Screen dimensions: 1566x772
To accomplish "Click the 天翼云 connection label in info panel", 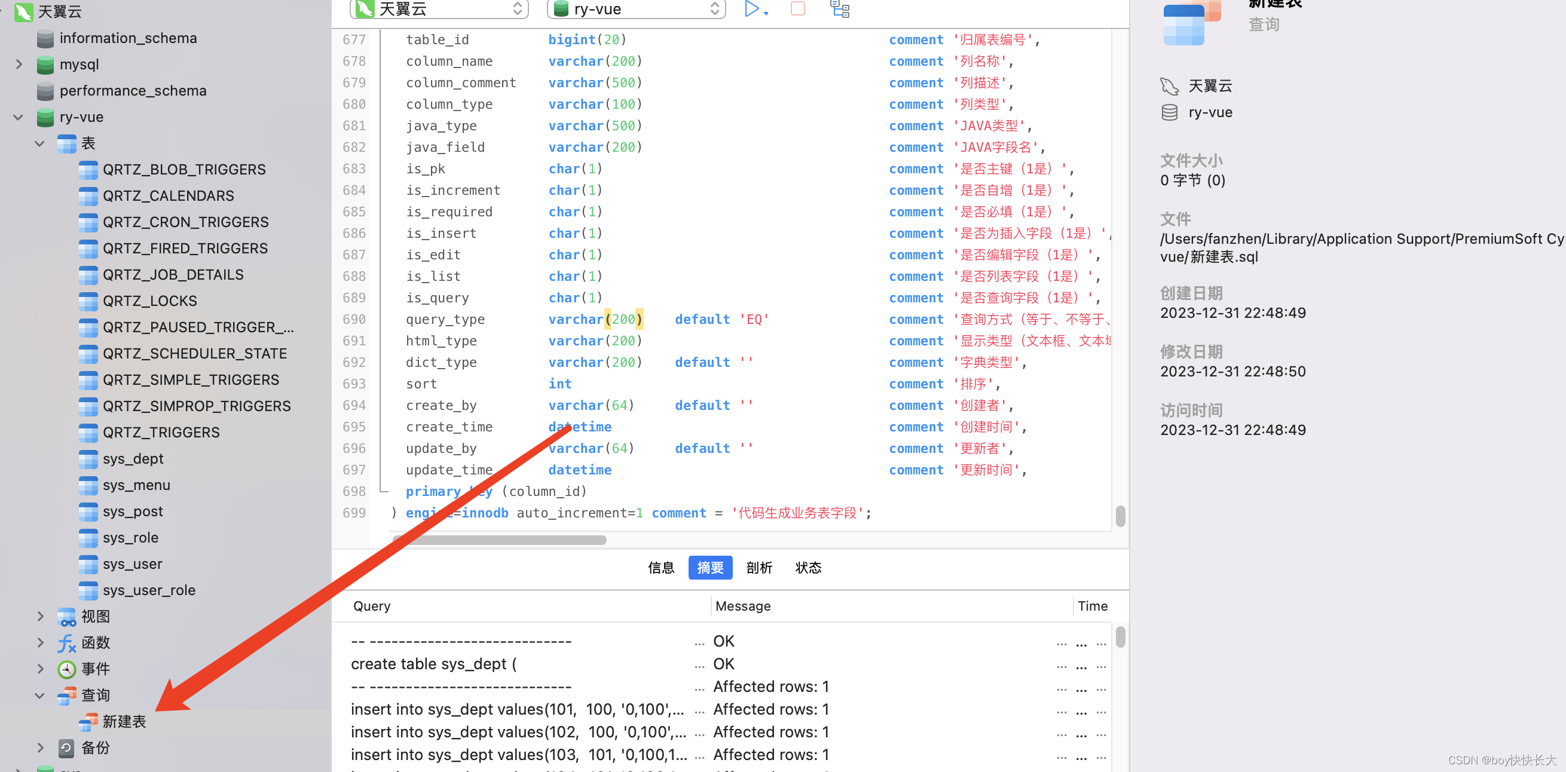I will 1210,86.
